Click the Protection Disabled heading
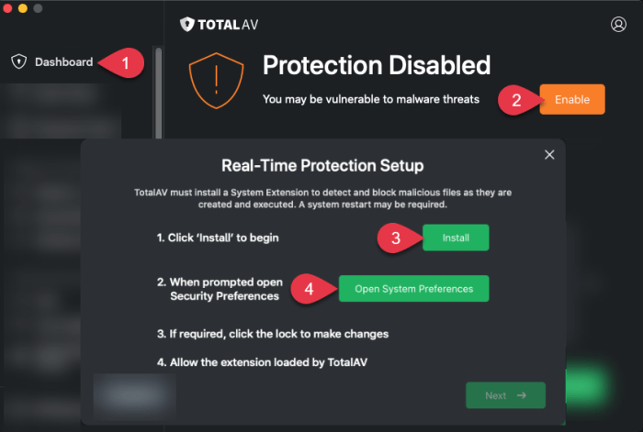 (x=377, y=65)
